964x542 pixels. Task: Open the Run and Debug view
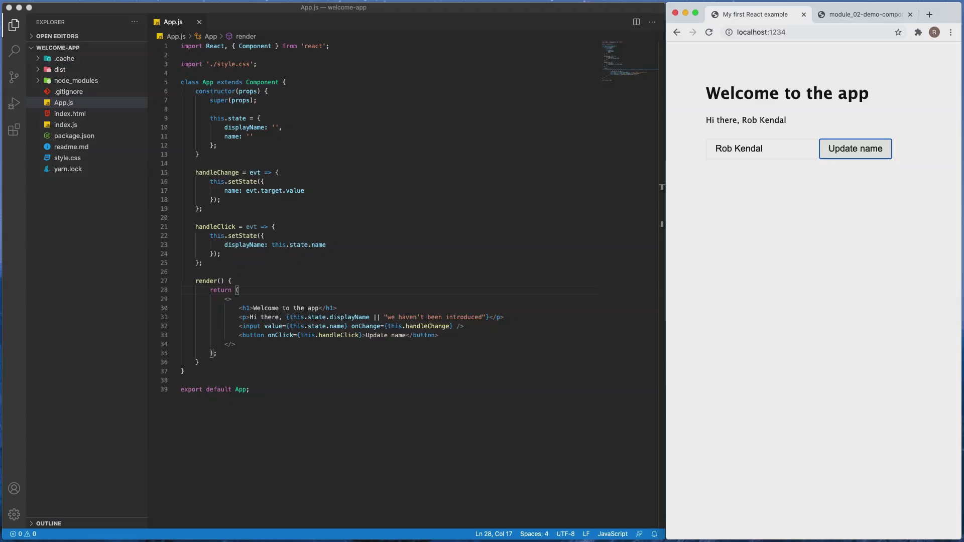[x=14, y=103]
